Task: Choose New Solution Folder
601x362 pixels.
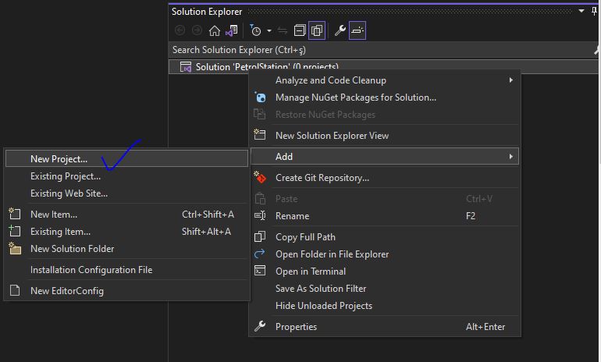Action: pyautogui.click(x=127, y=249)
